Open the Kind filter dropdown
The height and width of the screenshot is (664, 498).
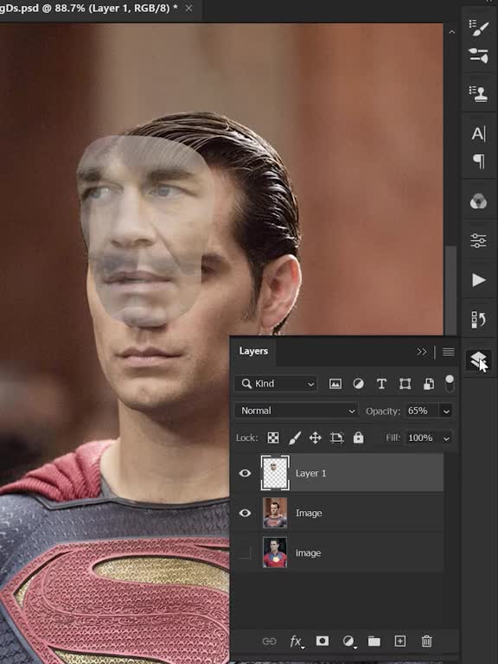click(276, 384)
